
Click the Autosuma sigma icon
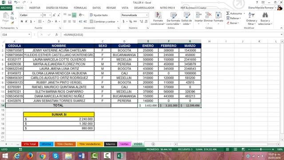[228, 13]
